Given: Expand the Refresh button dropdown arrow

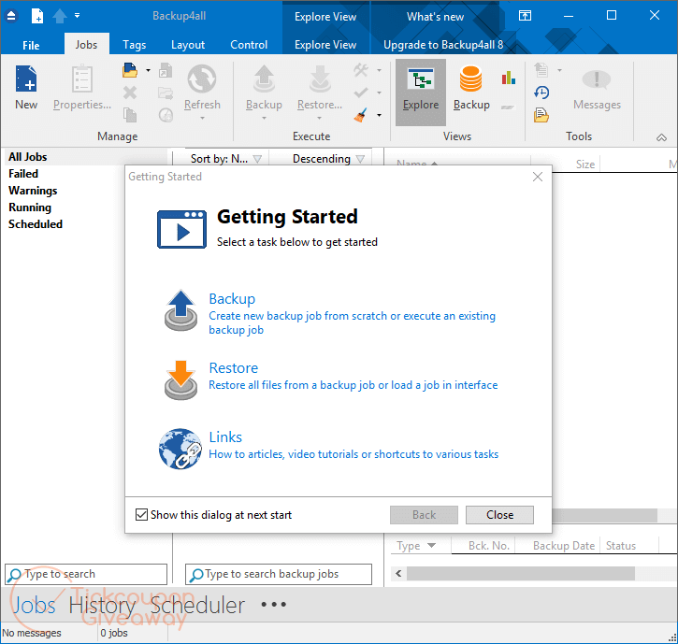Looking at the screenshot, I should [202, 118].
